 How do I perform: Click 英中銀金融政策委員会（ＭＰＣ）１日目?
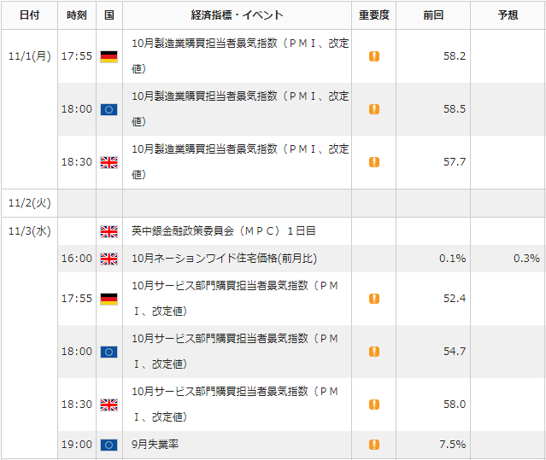coord(224,231)
